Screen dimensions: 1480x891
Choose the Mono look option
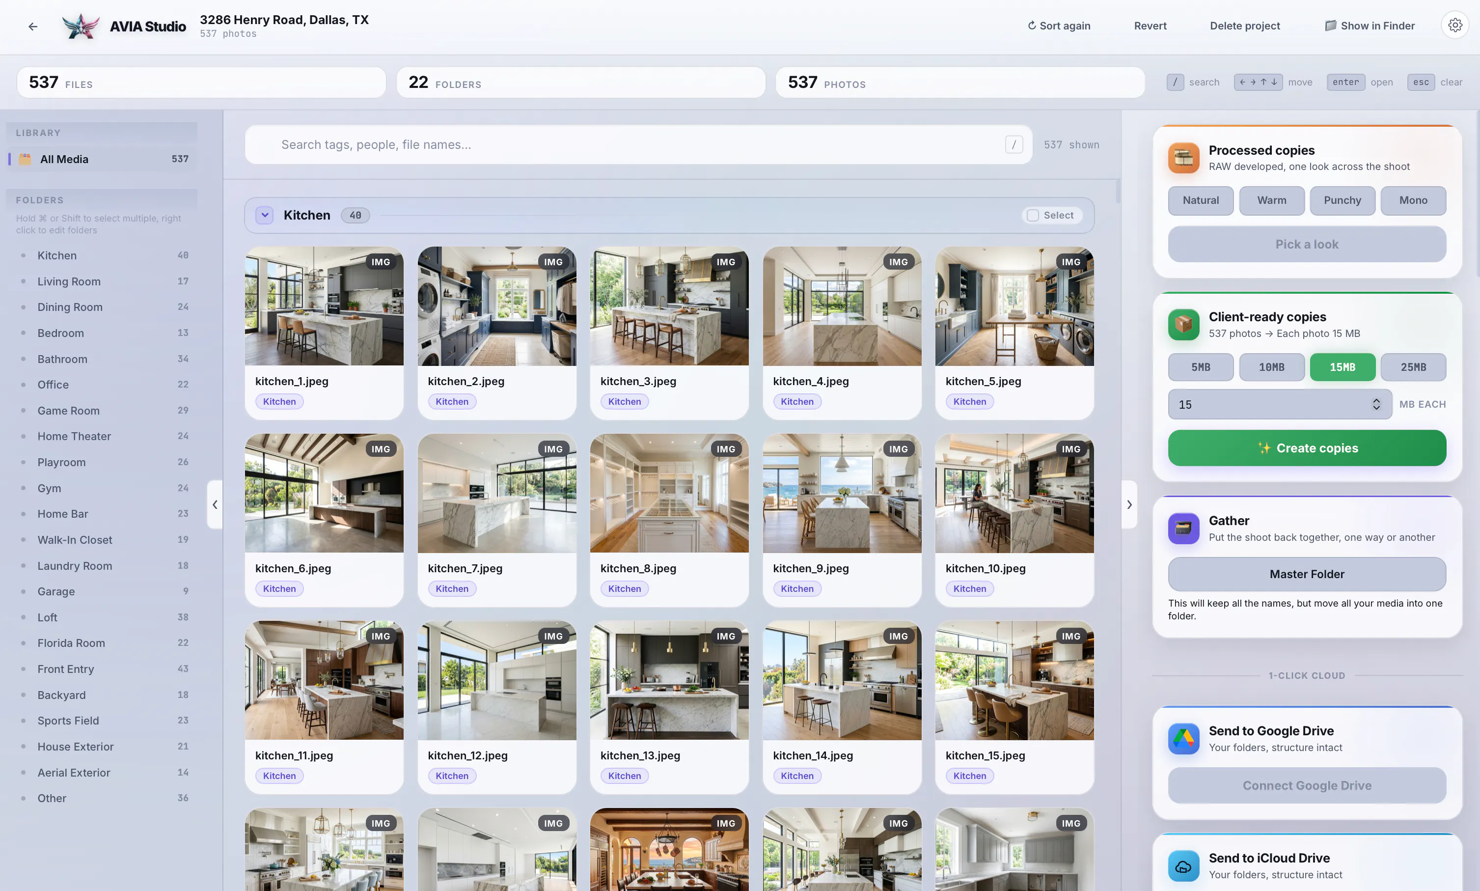[x=1413, y=200]
